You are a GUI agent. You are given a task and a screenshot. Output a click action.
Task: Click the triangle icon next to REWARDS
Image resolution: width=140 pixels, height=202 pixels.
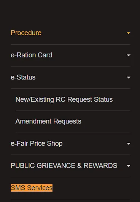coord(129,166)
